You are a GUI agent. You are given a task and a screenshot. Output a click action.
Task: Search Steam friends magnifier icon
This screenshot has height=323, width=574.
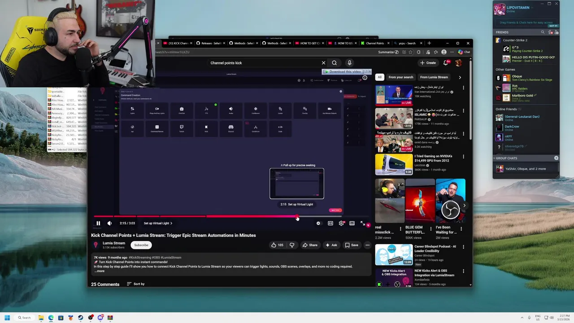(543, 32)
